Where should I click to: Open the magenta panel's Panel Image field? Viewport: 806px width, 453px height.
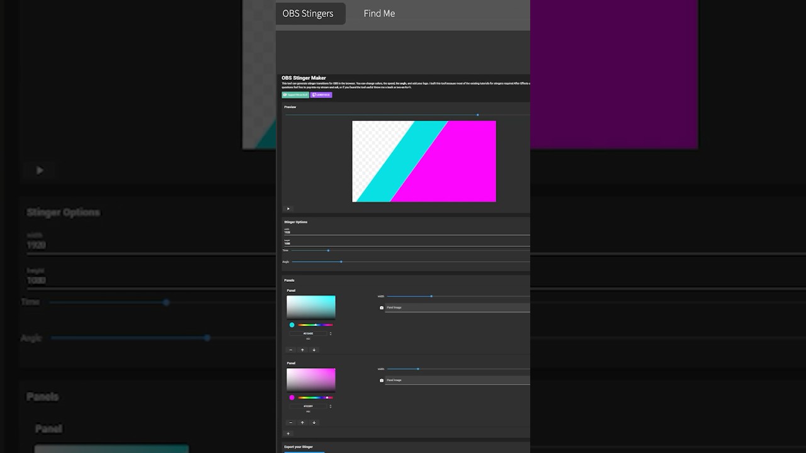click(458, 381)
